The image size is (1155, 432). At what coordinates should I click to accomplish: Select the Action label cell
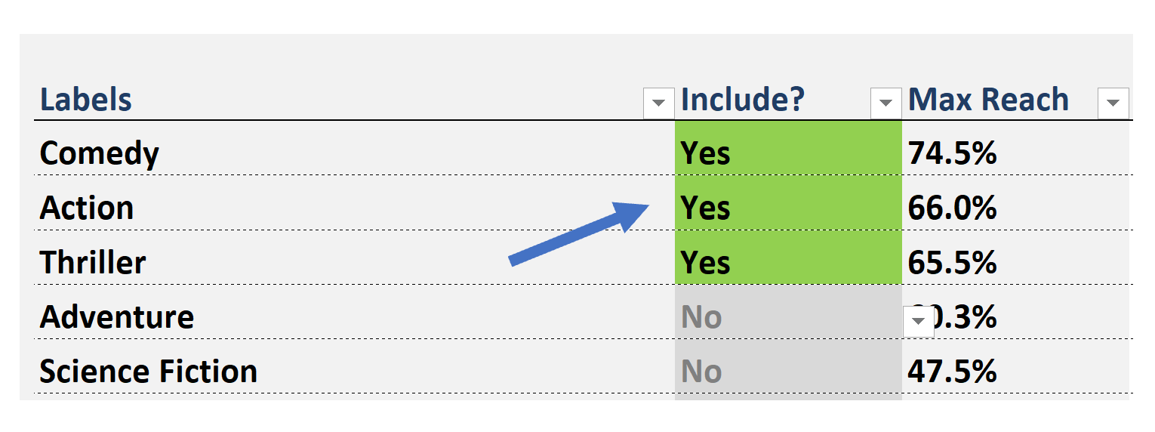point(355,202)
